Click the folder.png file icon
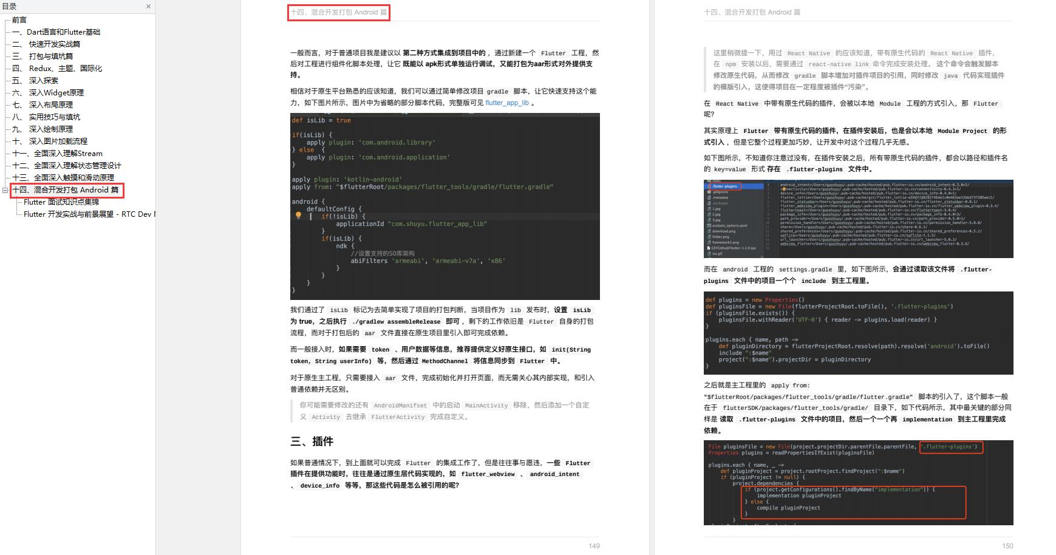This screenshot has width=1056, height=555. (x=709, y=237)
